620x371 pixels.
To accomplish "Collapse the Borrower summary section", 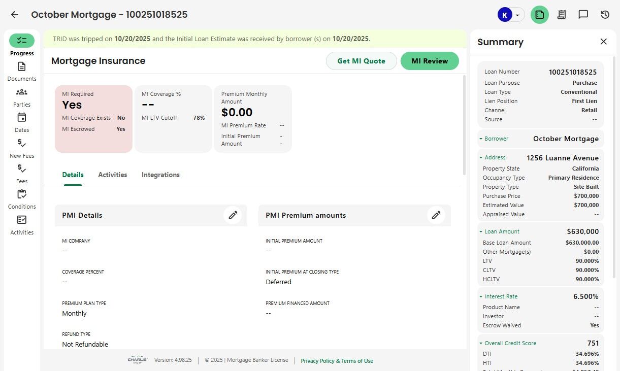I will tap(481, 139).
